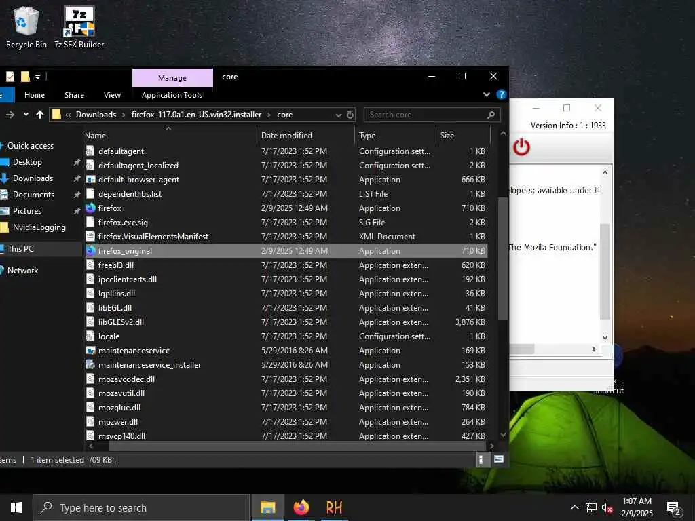Select Desktop in navigation pane

(x=27, y=162)
